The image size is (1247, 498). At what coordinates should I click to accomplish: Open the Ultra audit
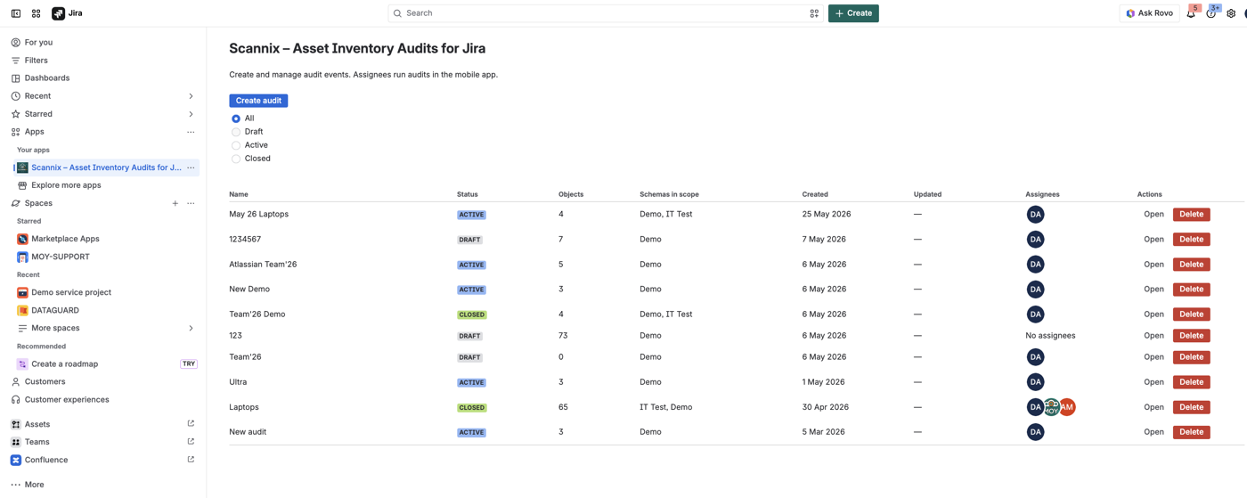[x=1153, y=382]
